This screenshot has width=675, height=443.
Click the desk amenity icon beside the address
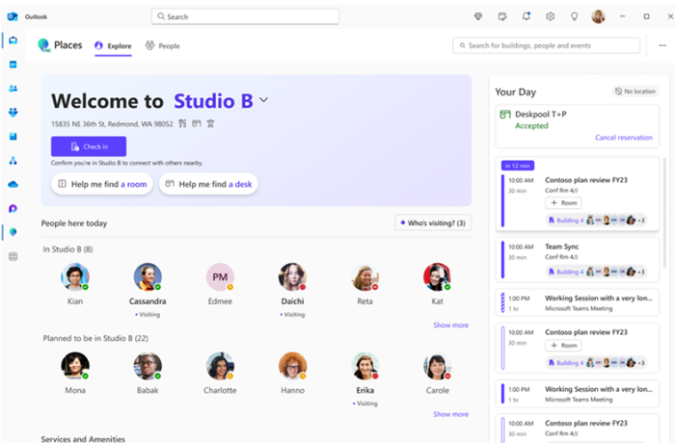point(197,124)
